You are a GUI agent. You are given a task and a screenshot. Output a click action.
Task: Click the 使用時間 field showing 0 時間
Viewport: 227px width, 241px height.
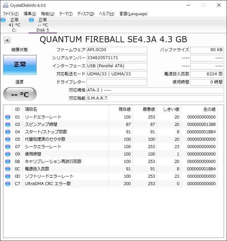point(207,82)
